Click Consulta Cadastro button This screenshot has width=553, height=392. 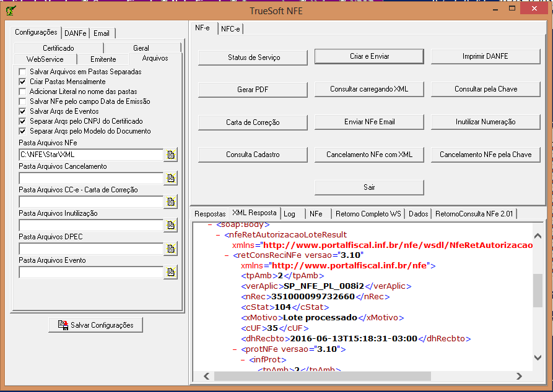[253, 155]
